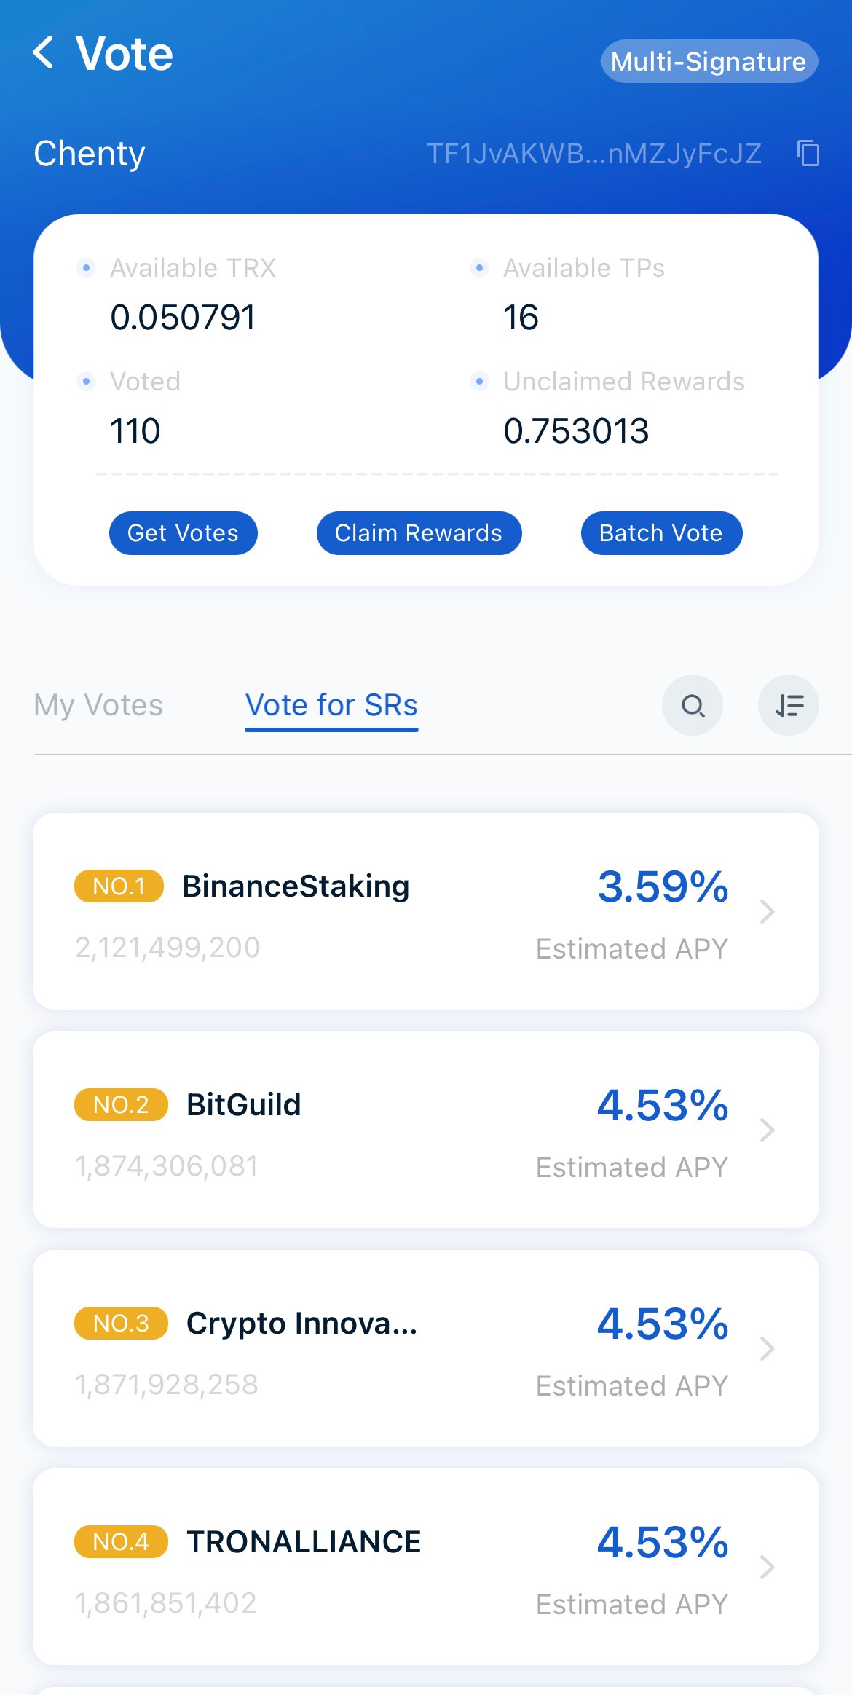The width and height of the screenshot is (852, 1695).
Task: Tap the truncated wallet address TF1JvAKWB...nMZJyFcJZ
Action: [593, 154]
